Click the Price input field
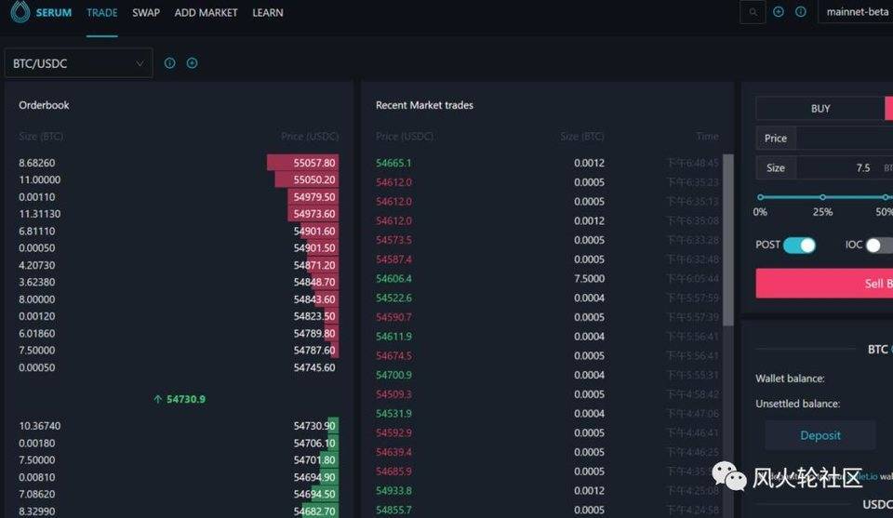This screenshot has width=893, height=518. click(x=842, y=139)
